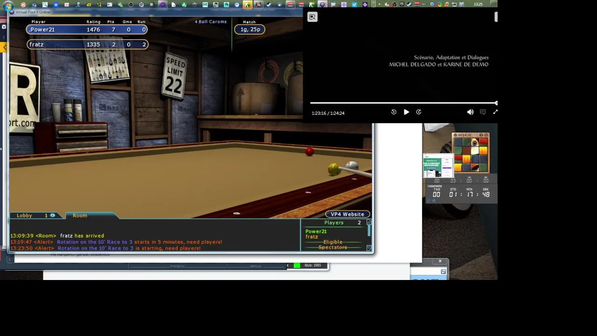Click the blue refresh icon in popup
The image size is (597, 336).
coord(443,272)
